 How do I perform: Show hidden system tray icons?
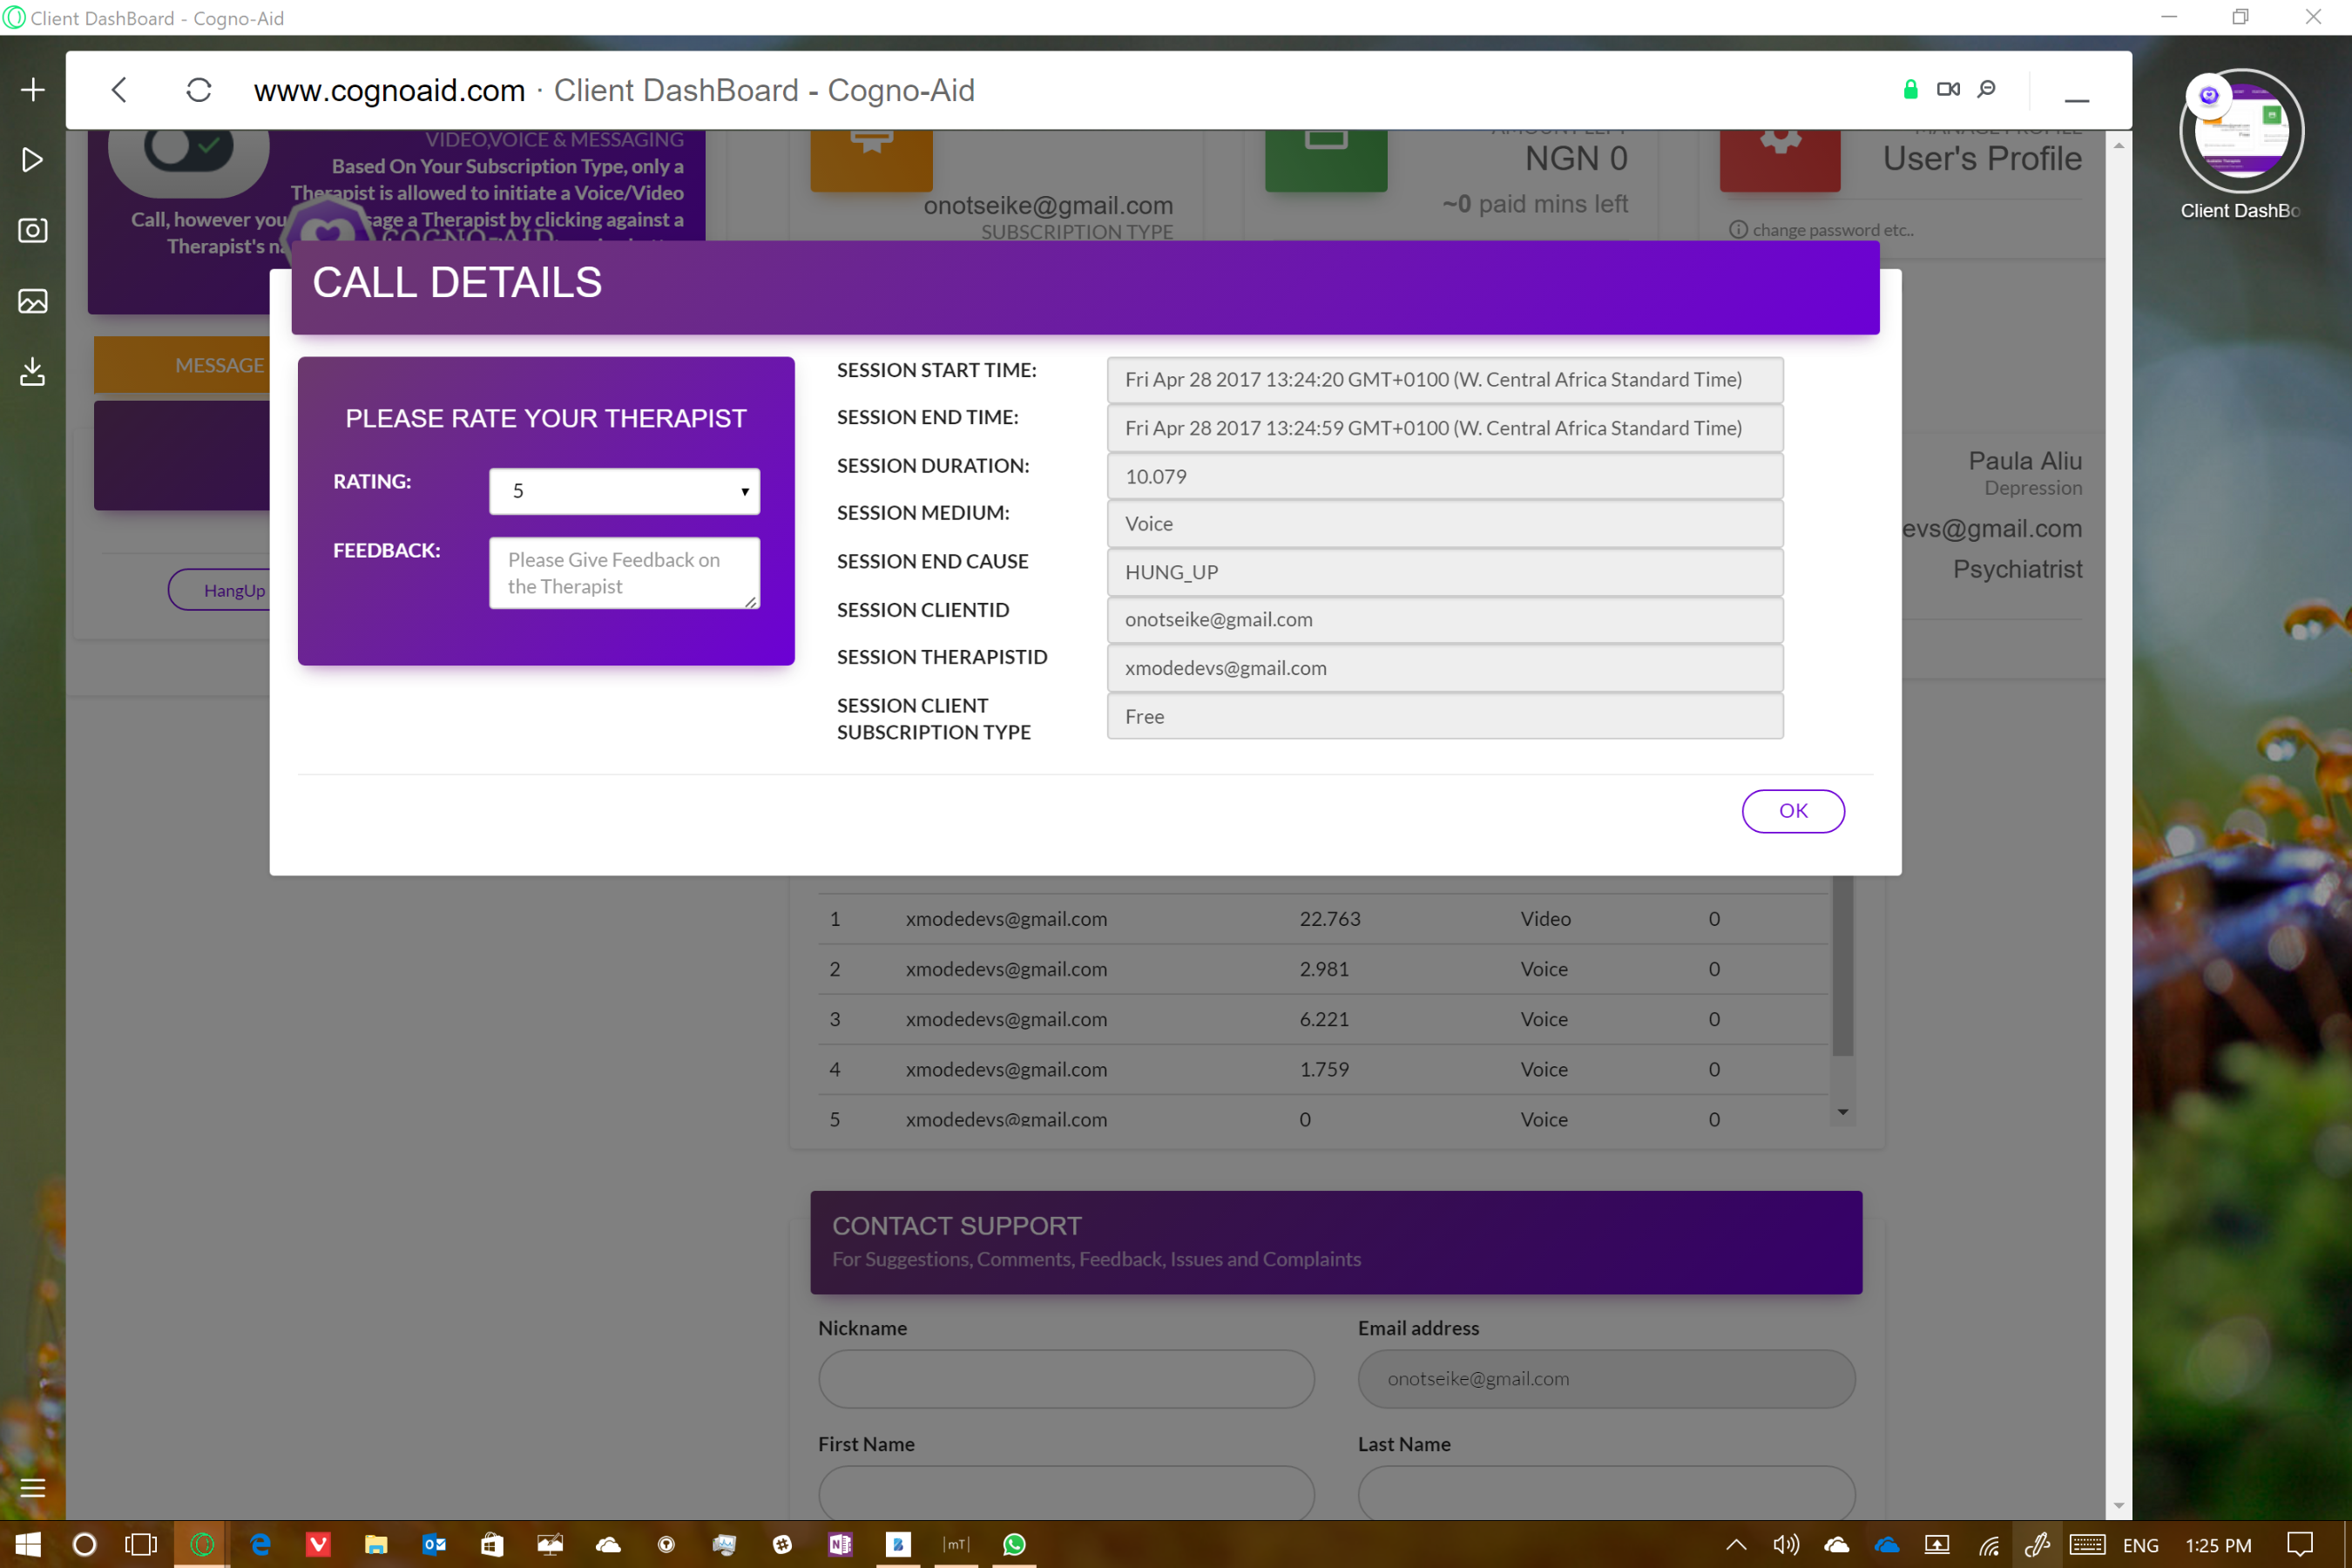(1737, 1544)
